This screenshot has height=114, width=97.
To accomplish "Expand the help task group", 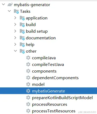I will tap(15, 44).
